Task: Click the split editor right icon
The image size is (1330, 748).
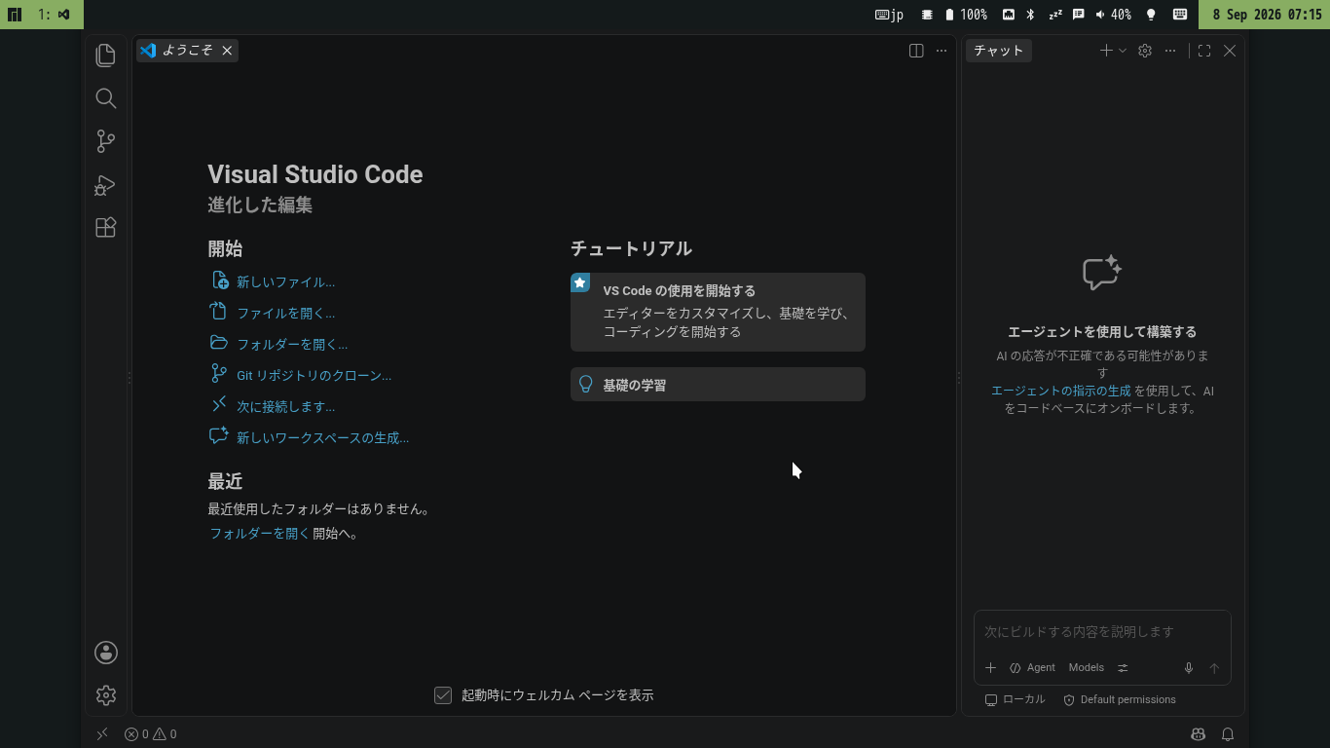Action: [x=916, y=51]
